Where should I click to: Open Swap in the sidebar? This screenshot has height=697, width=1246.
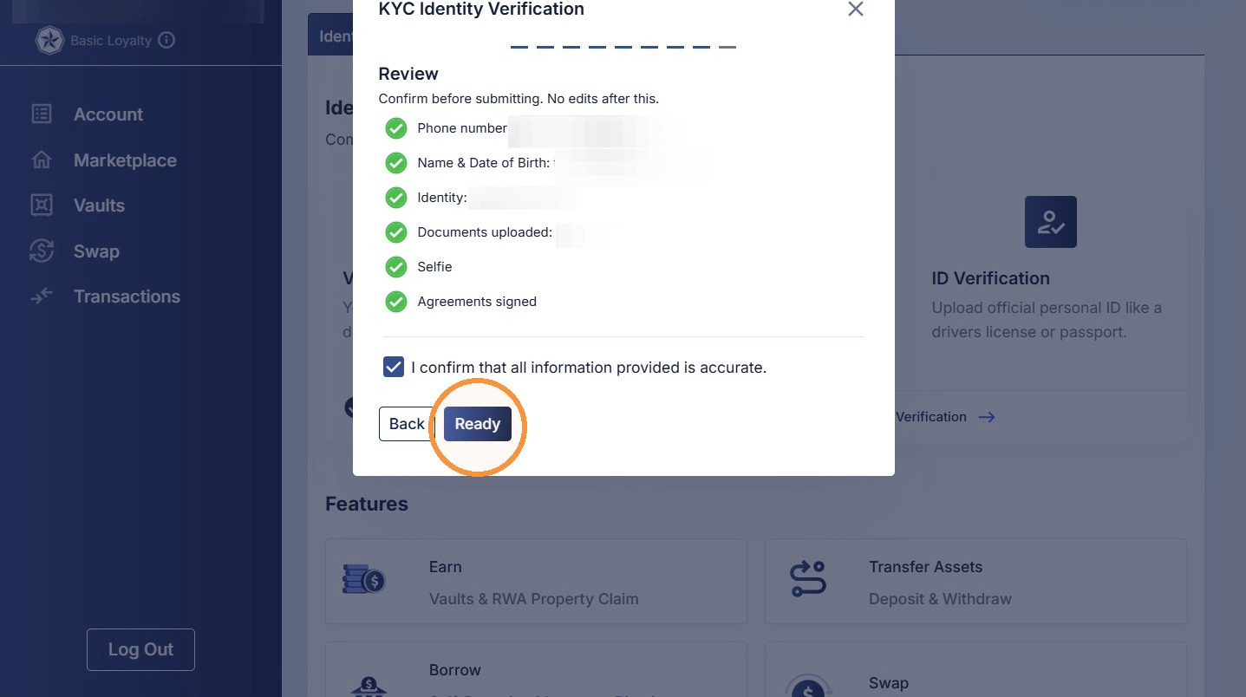pos(96,251)
